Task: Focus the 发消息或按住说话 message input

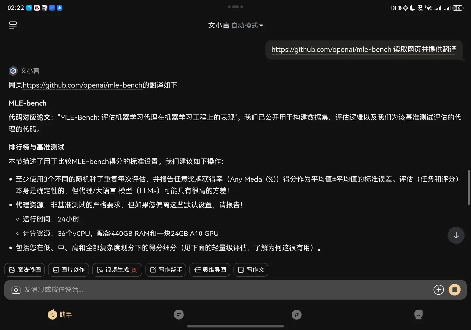Action: [226, 290]
